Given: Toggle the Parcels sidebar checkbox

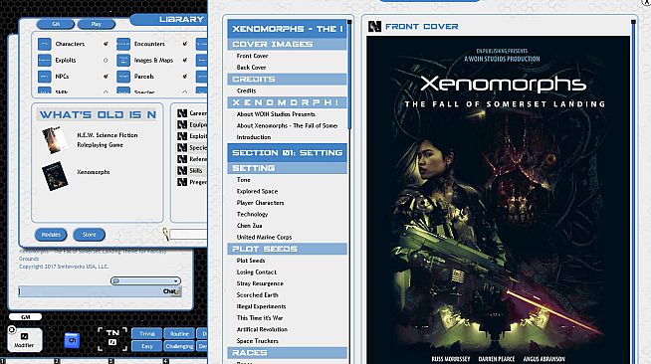Looking at the screenshot, I should [184, 77].
